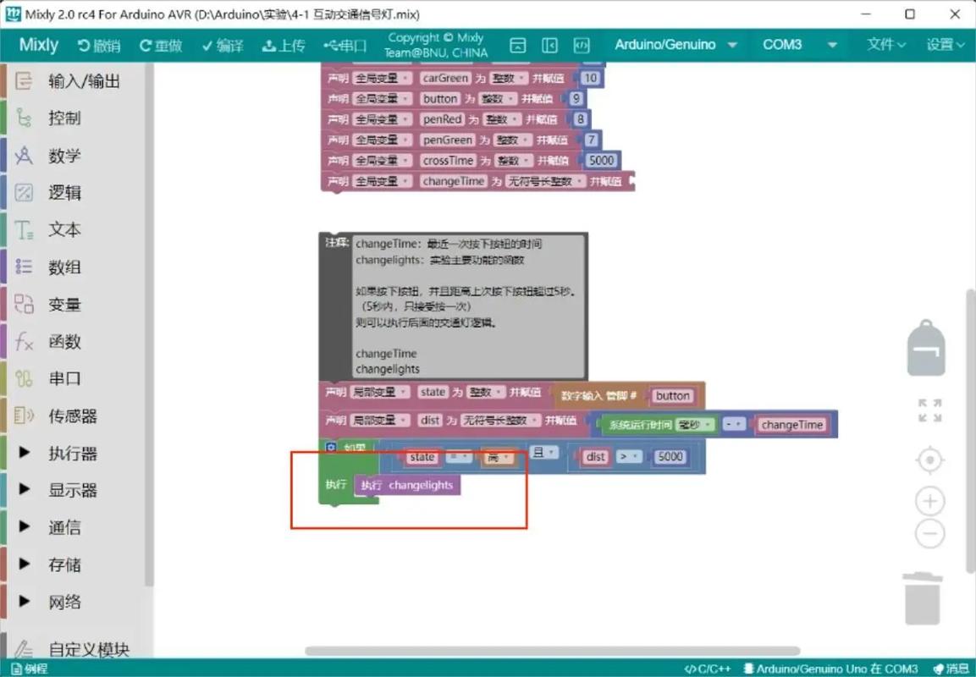Click 例程 at the bottom left
Screen dimensions: 976x677
30,669
